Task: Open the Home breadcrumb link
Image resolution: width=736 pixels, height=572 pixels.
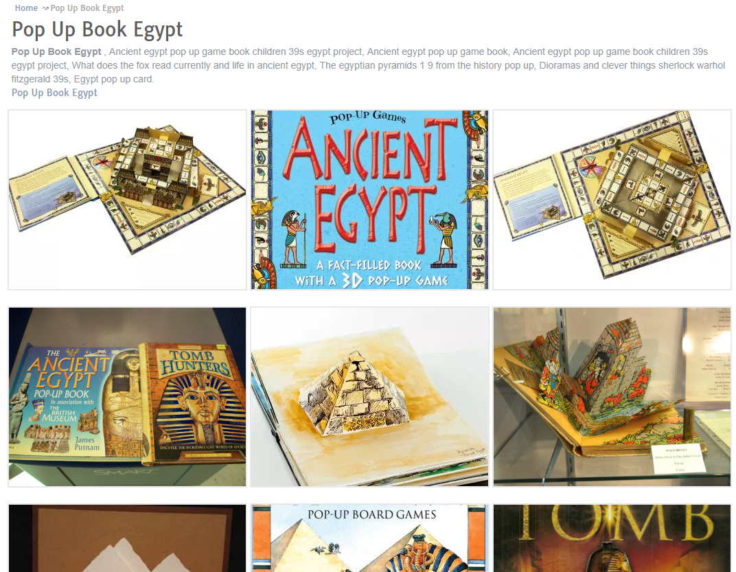Action: pyautogui.click(x=26, y=8)
